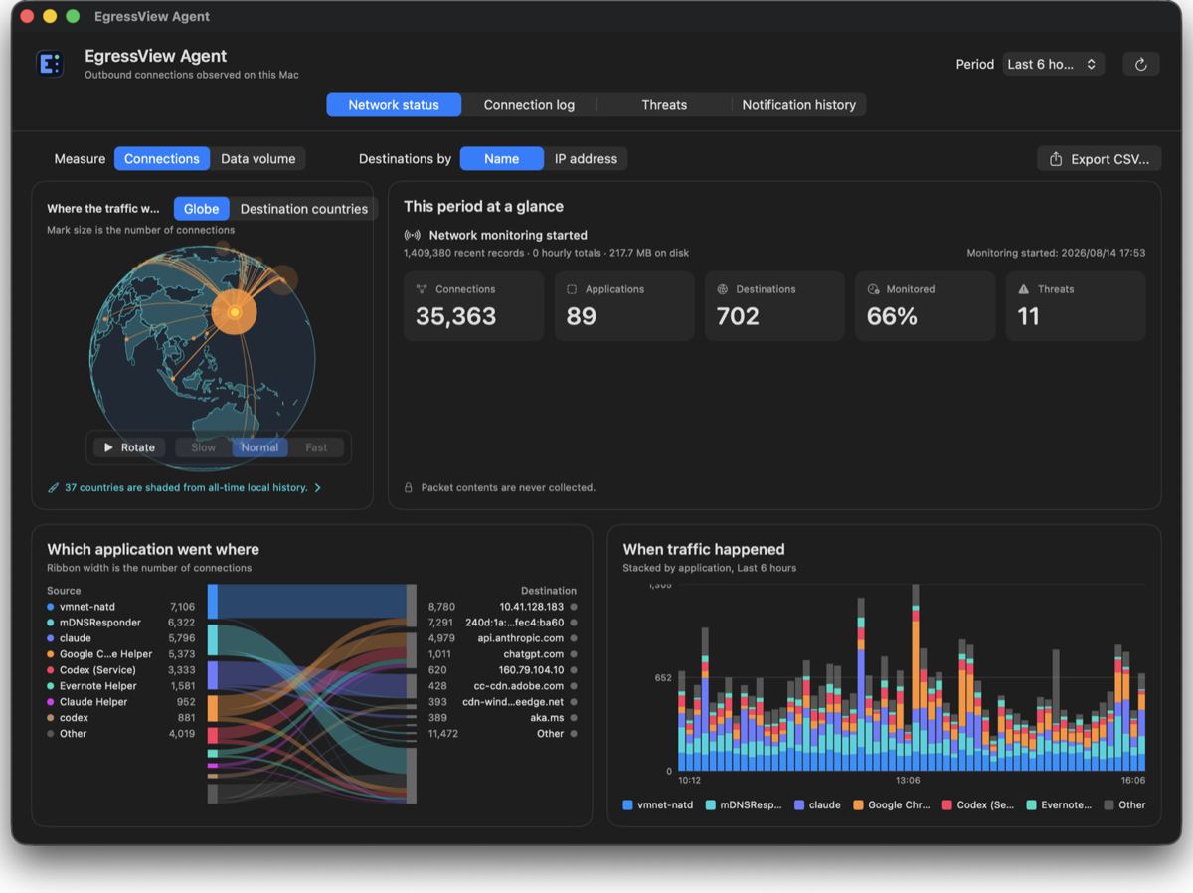Set globe rotation speed to Fast
The image size is (1193, 893).
click(316, 447)
